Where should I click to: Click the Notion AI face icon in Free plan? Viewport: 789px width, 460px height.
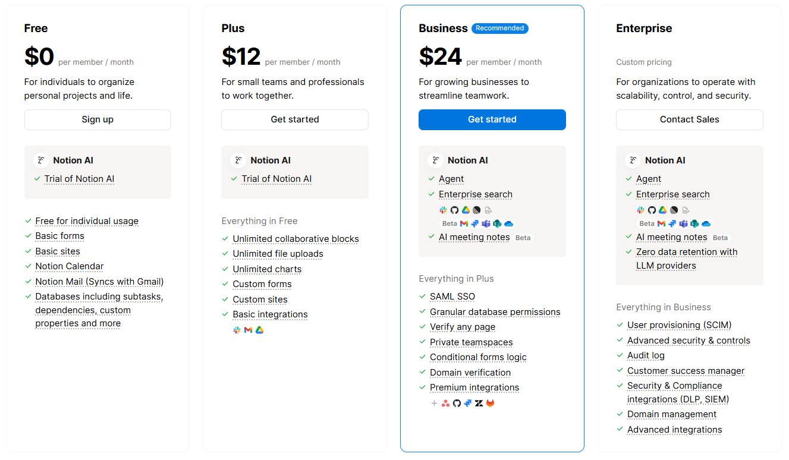pyautogui.click(x=40, y=160)
